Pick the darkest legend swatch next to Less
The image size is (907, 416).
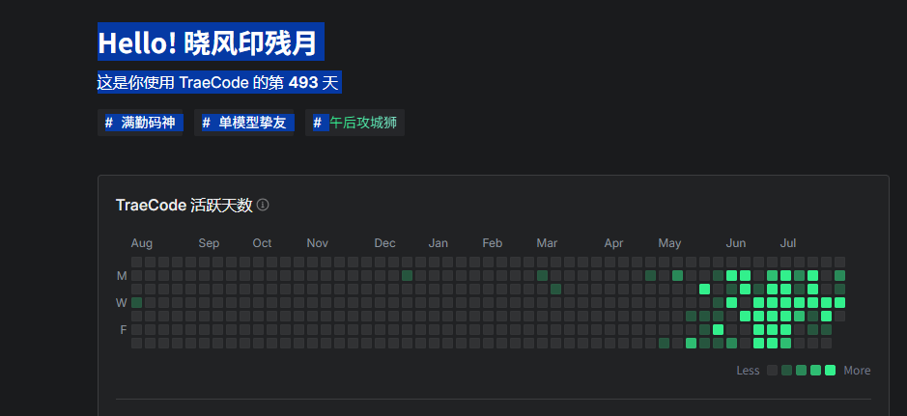point(772,371)
